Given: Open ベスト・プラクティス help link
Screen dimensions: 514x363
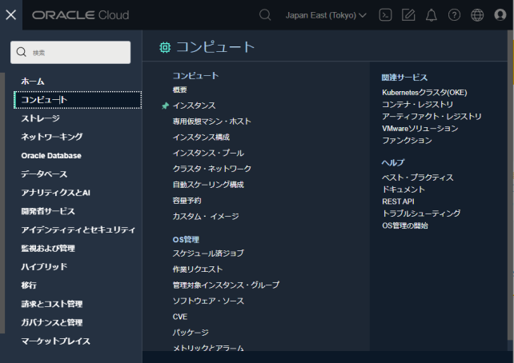Looking at the screenshot, I should pos(418,178).
